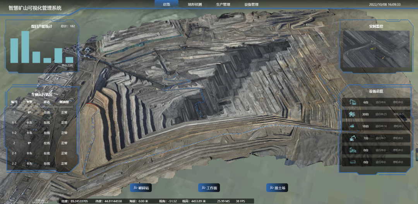Open the 生产管理 tab
Image resolution: width=418 pixels, height=204 pixels.
pyautogui.click(x=223, y=4)
